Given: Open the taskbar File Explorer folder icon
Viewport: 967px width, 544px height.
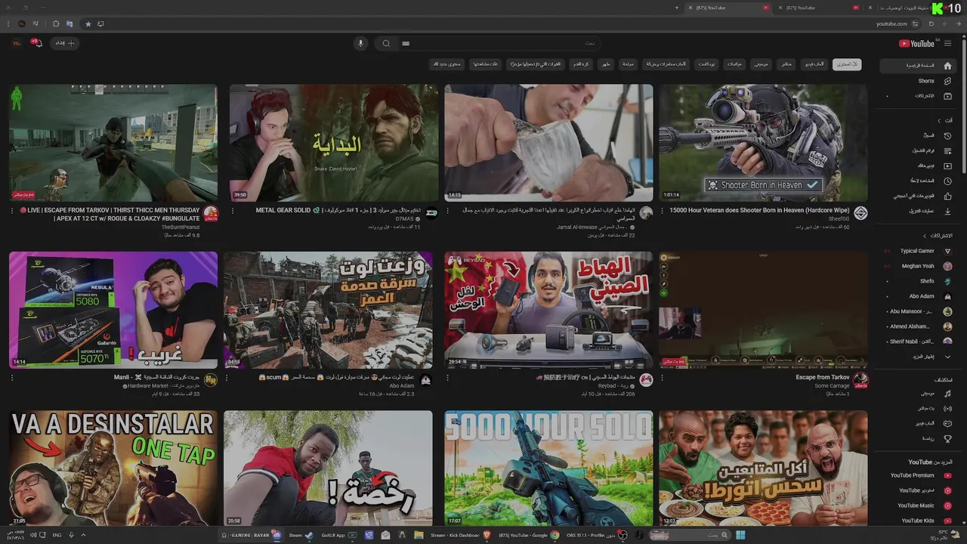Looking at the screenshot, I should coord(419,535).
